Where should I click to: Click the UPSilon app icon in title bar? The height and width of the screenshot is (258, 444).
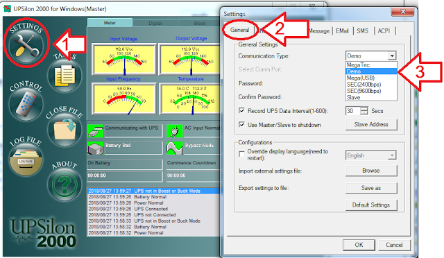pyautogui.click(x=7, y=9)
